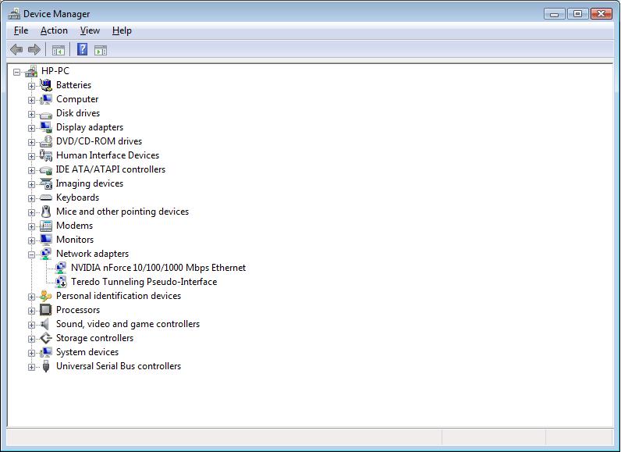Click the Back arrow toolbar icon
621x452 pixels.
tap(16, 50)
